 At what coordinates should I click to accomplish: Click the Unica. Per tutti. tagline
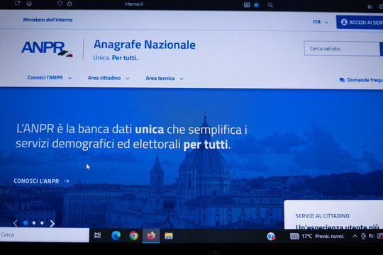(x=116, y=58)
